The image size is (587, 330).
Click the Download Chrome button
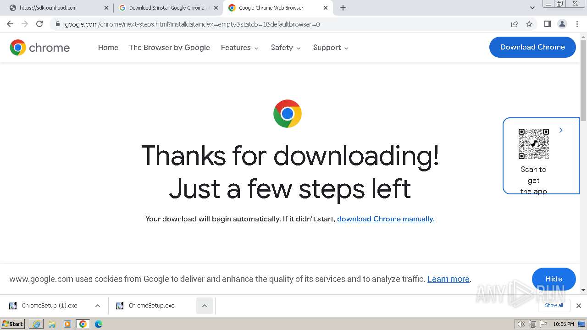click(532, 47)
